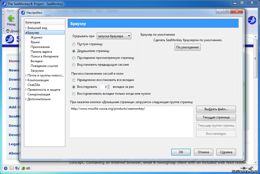The height and width of the screenshot is (174, 260).
Task: Choose Restore tabs only when needed option
Action: [x=74, y=94]
